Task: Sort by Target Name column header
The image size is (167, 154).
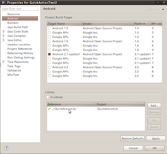Action: point(64,24)
